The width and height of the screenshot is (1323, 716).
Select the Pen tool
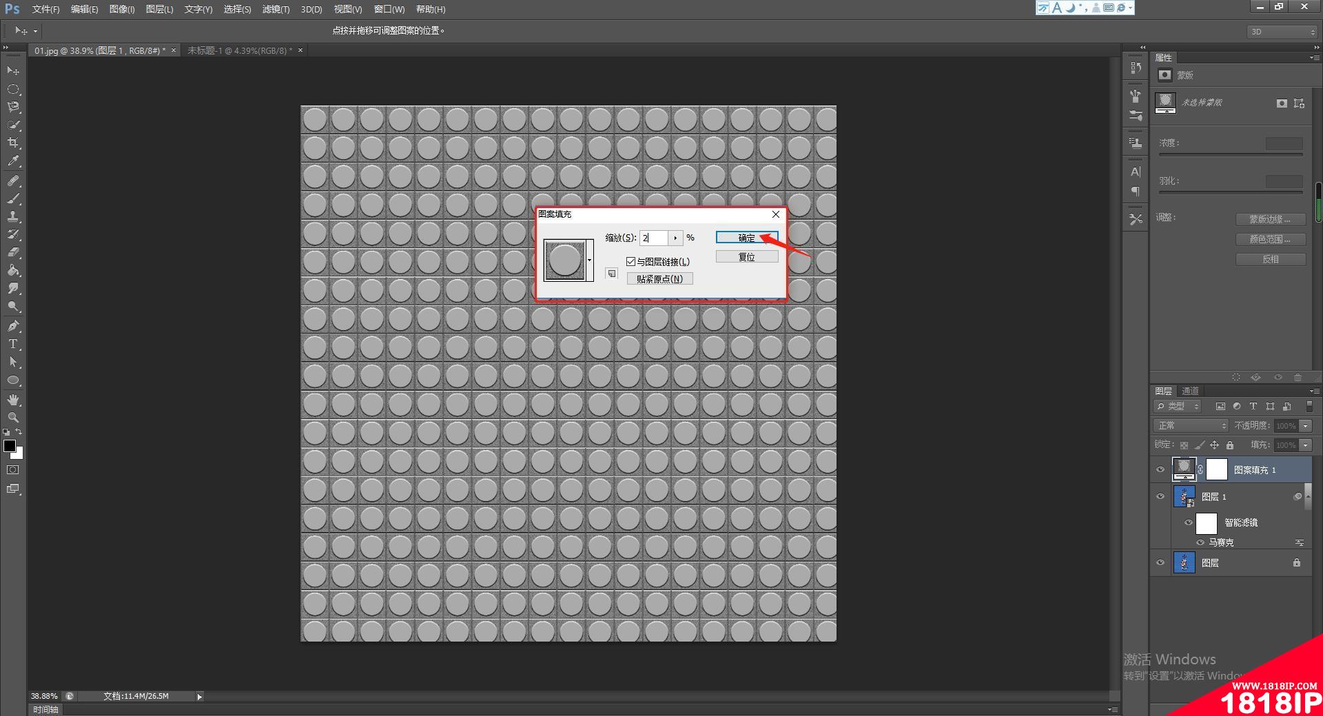click(x=13, y=325)
